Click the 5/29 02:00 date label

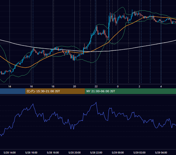click(x=140, y=152)
